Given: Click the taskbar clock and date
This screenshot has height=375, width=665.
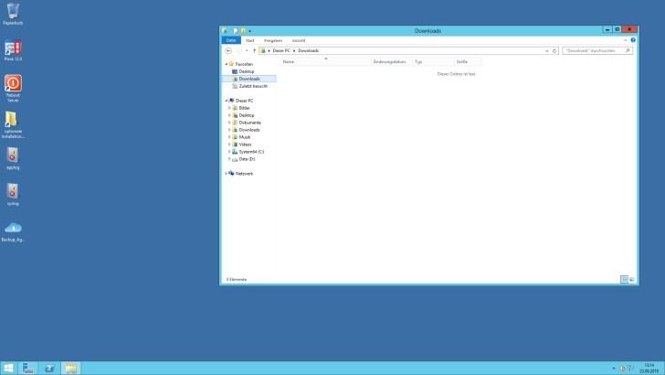Looking at the screenshot, I should [x=649, y=369].
